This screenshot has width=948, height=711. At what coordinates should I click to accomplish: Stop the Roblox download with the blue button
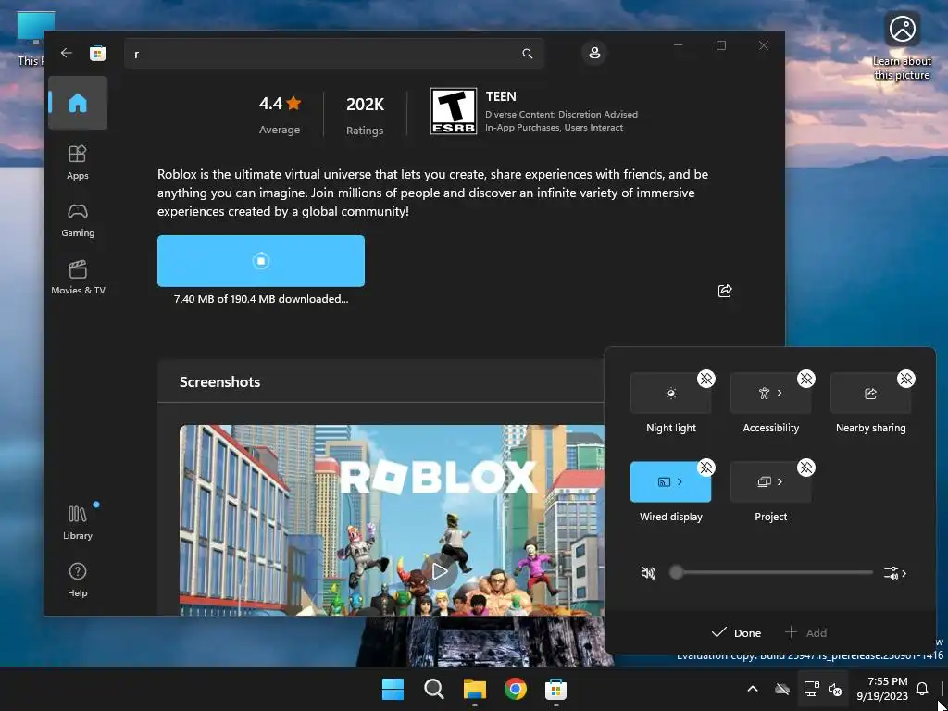pos(260,260)
